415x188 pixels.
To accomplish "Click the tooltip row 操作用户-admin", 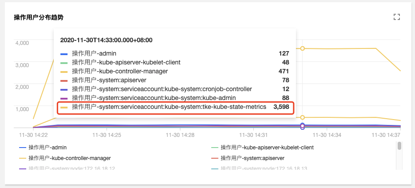I will pos(175,53).
